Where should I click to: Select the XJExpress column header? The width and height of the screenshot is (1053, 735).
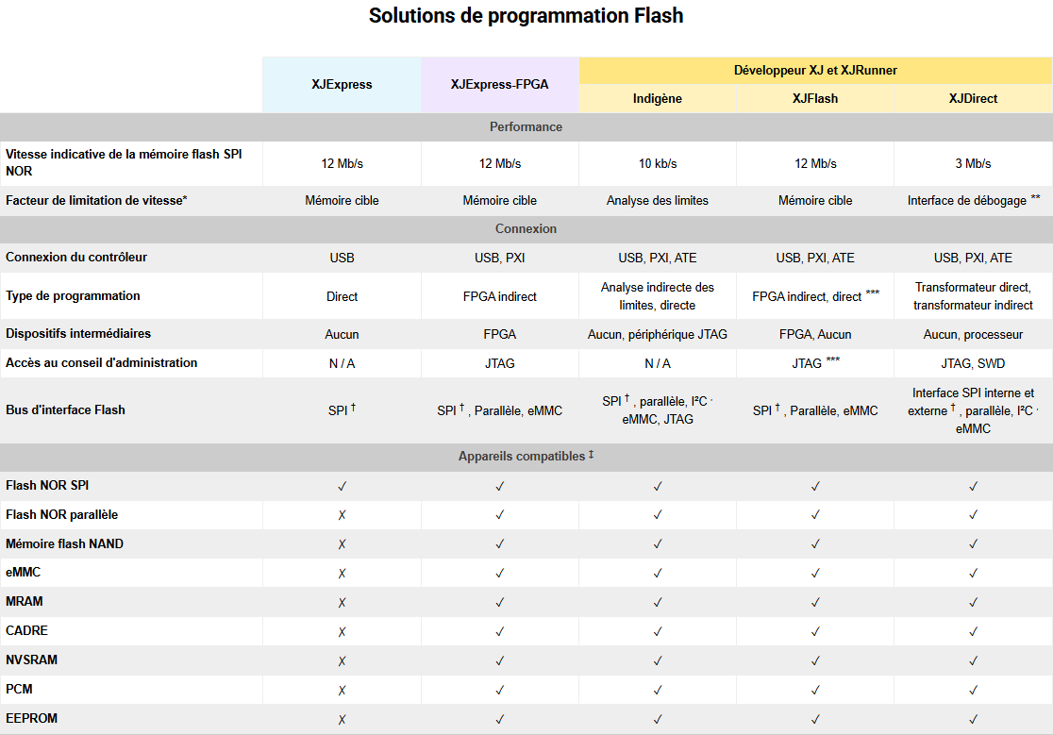pyautogui.click(x=342, y=85)
